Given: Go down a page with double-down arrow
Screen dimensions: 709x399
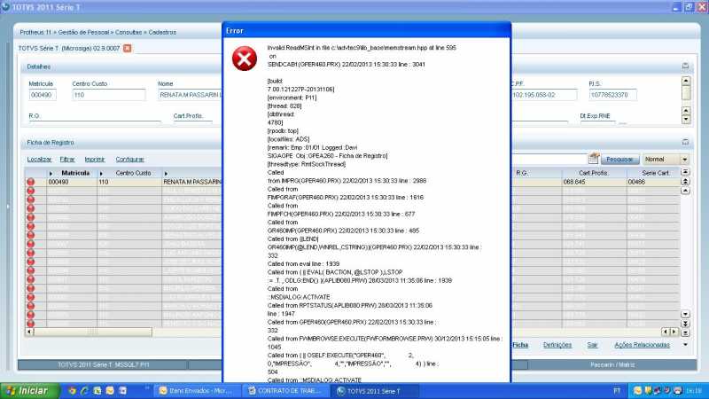Looking at the screenshot, I should coord(685,324).
